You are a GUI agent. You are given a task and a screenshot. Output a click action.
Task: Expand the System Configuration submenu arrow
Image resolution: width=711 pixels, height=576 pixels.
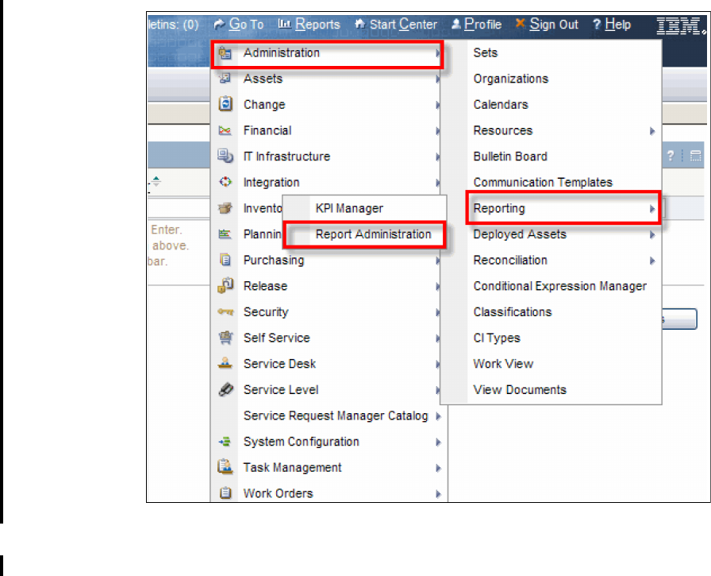click(439, 442)
